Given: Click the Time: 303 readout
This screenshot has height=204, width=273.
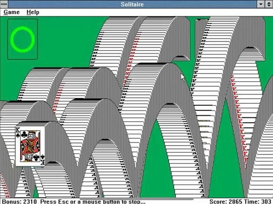Looking at the screenshot, I should (257, 201).
